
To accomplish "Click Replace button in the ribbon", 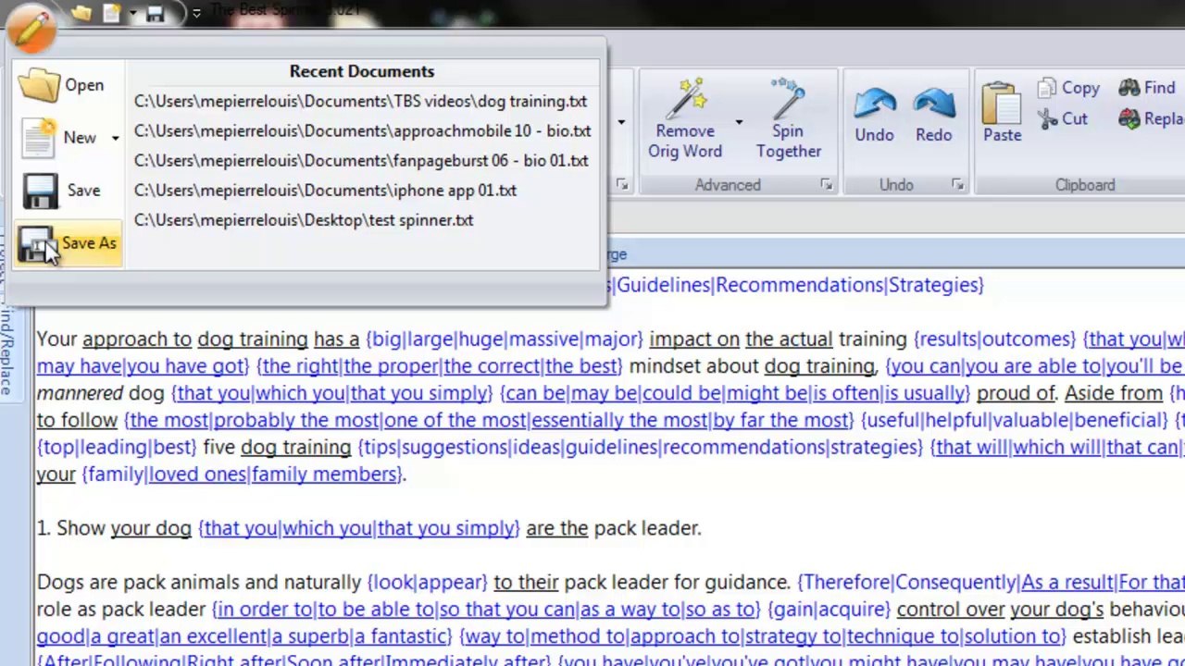I will tap(1151, 119).
